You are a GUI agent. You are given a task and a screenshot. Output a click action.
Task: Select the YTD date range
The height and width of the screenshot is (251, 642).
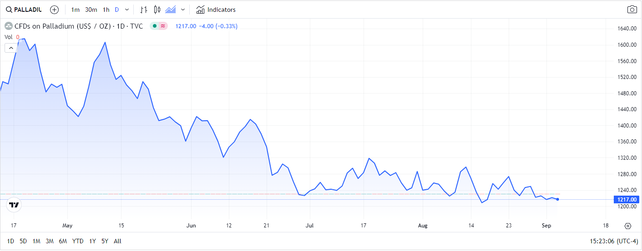click(x=78, y=241)
